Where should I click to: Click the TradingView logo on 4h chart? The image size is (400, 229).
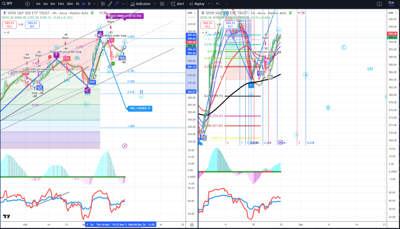[x=7, y=217]
